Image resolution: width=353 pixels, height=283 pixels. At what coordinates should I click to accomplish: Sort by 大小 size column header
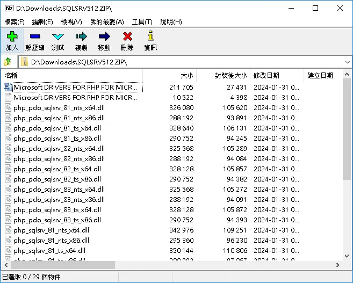click(170, 76)
